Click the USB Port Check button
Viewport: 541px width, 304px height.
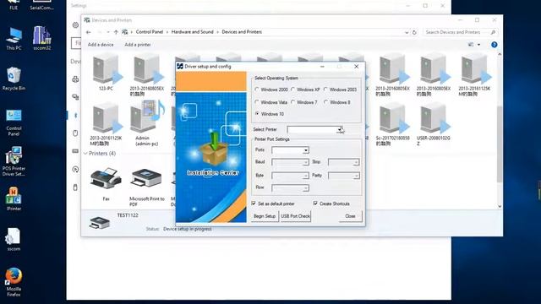[x=295, y=216]
